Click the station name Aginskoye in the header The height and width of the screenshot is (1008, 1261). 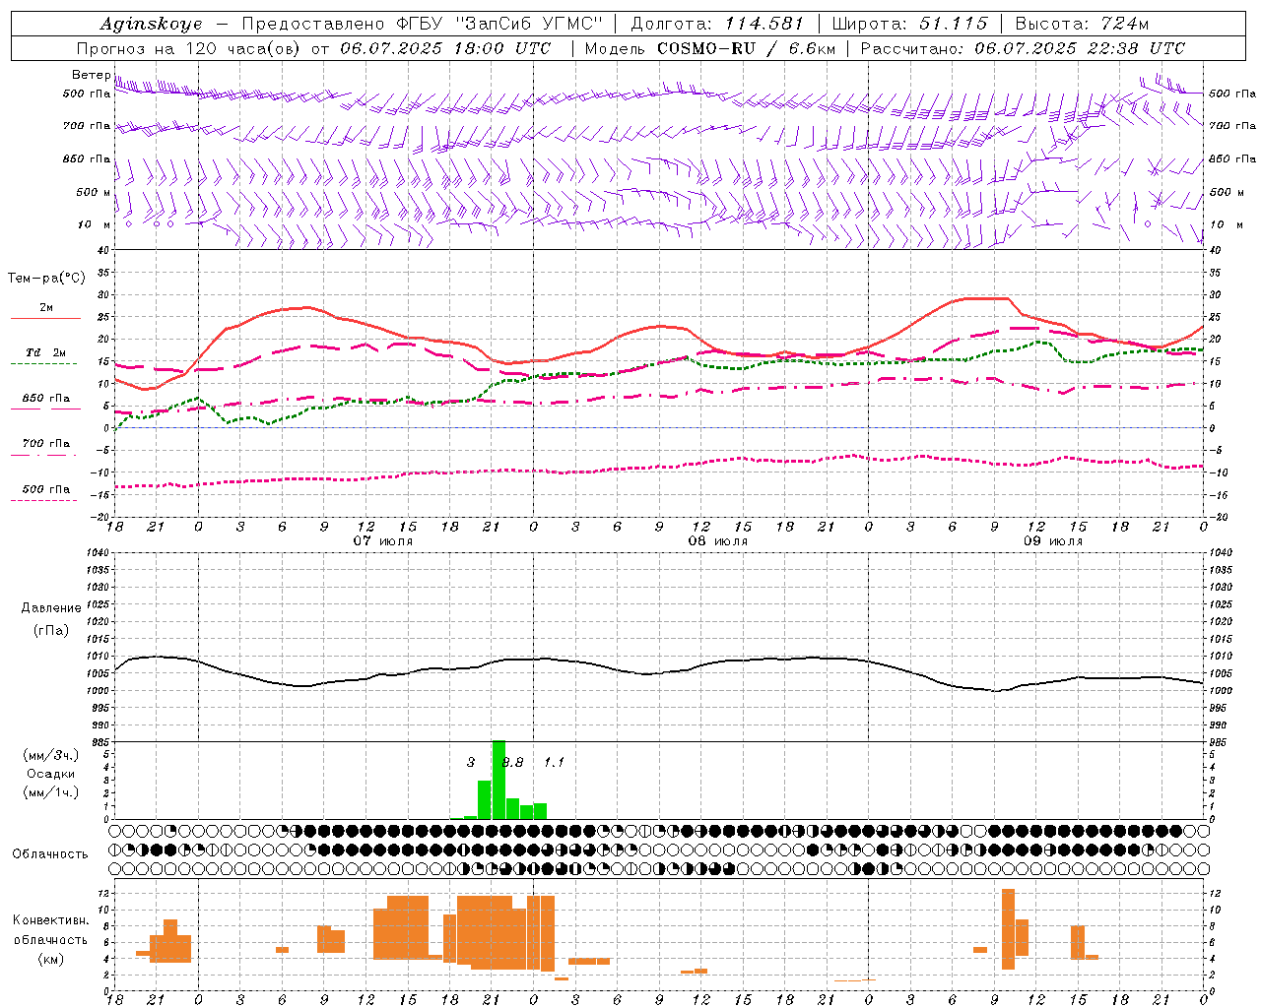coord(151,24)
